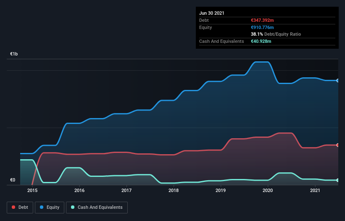Click Cash And Equivalents label in tooltip
The width and height of the screenshot is (345, 221).
(x=221, y=41)
